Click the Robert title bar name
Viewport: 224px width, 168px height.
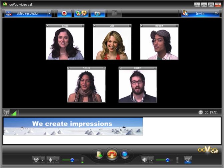click(159, 26)
